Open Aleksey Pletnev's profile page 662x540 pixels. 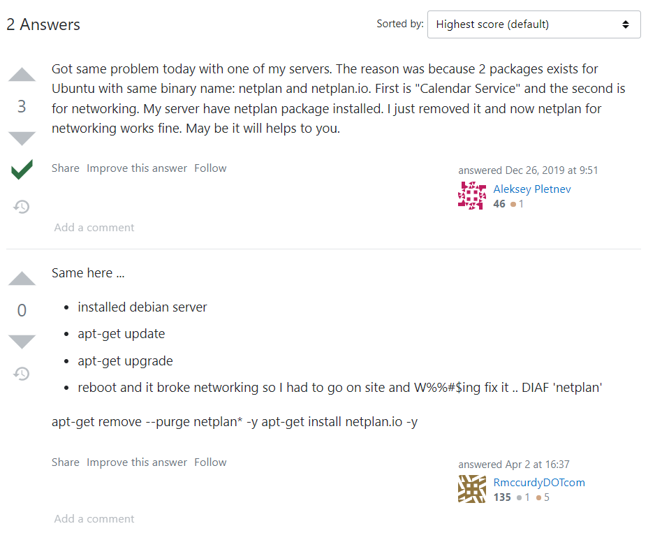(532, 189)
